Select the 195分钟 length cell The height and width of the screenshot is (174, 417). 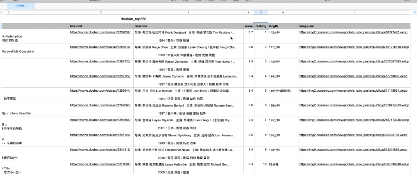click(x=283, y=139)
